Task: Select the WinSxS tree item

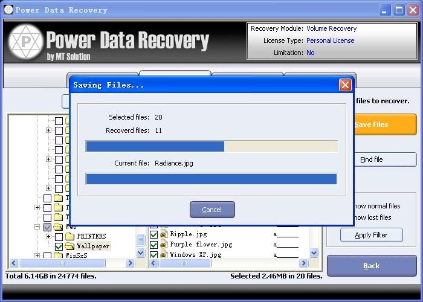Action: pos(77,255)
